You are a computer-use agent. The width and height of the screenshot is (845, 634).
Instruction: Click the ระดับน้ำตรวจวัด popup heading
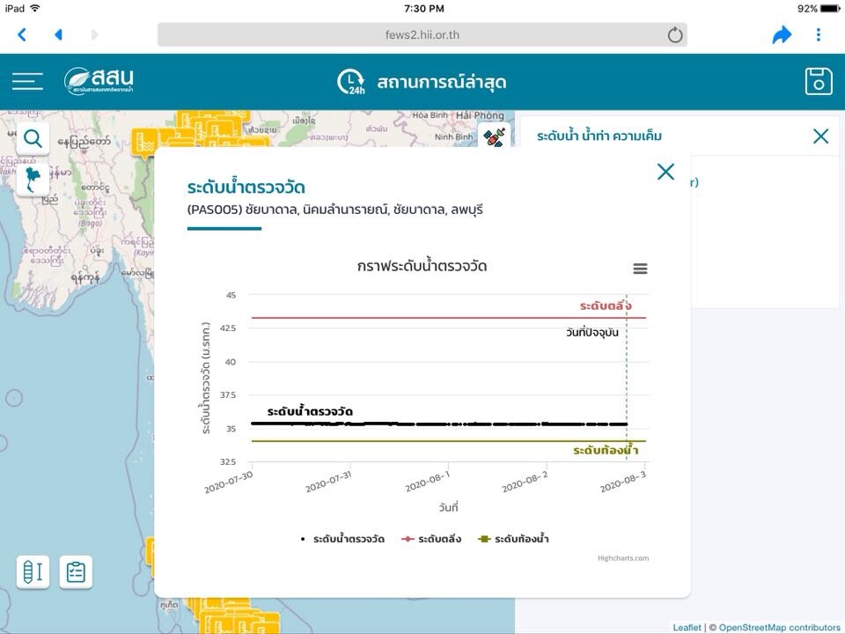246,187
